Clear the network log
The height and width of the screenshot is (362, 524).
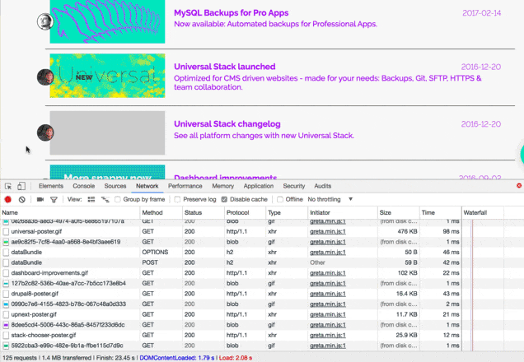tap(21, 199)
